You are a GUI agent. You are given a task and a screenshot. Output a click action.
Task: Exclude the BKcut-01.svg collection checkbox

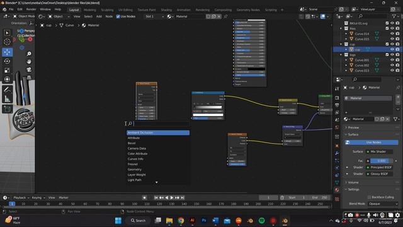coord(387,23)
